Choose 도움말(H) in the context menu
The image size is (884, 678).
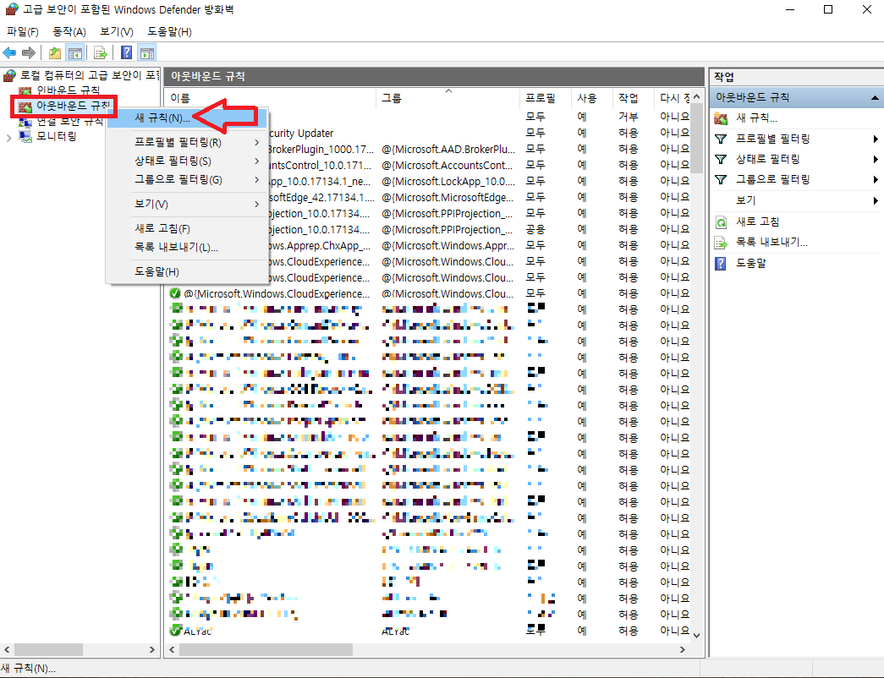point(187,271)
